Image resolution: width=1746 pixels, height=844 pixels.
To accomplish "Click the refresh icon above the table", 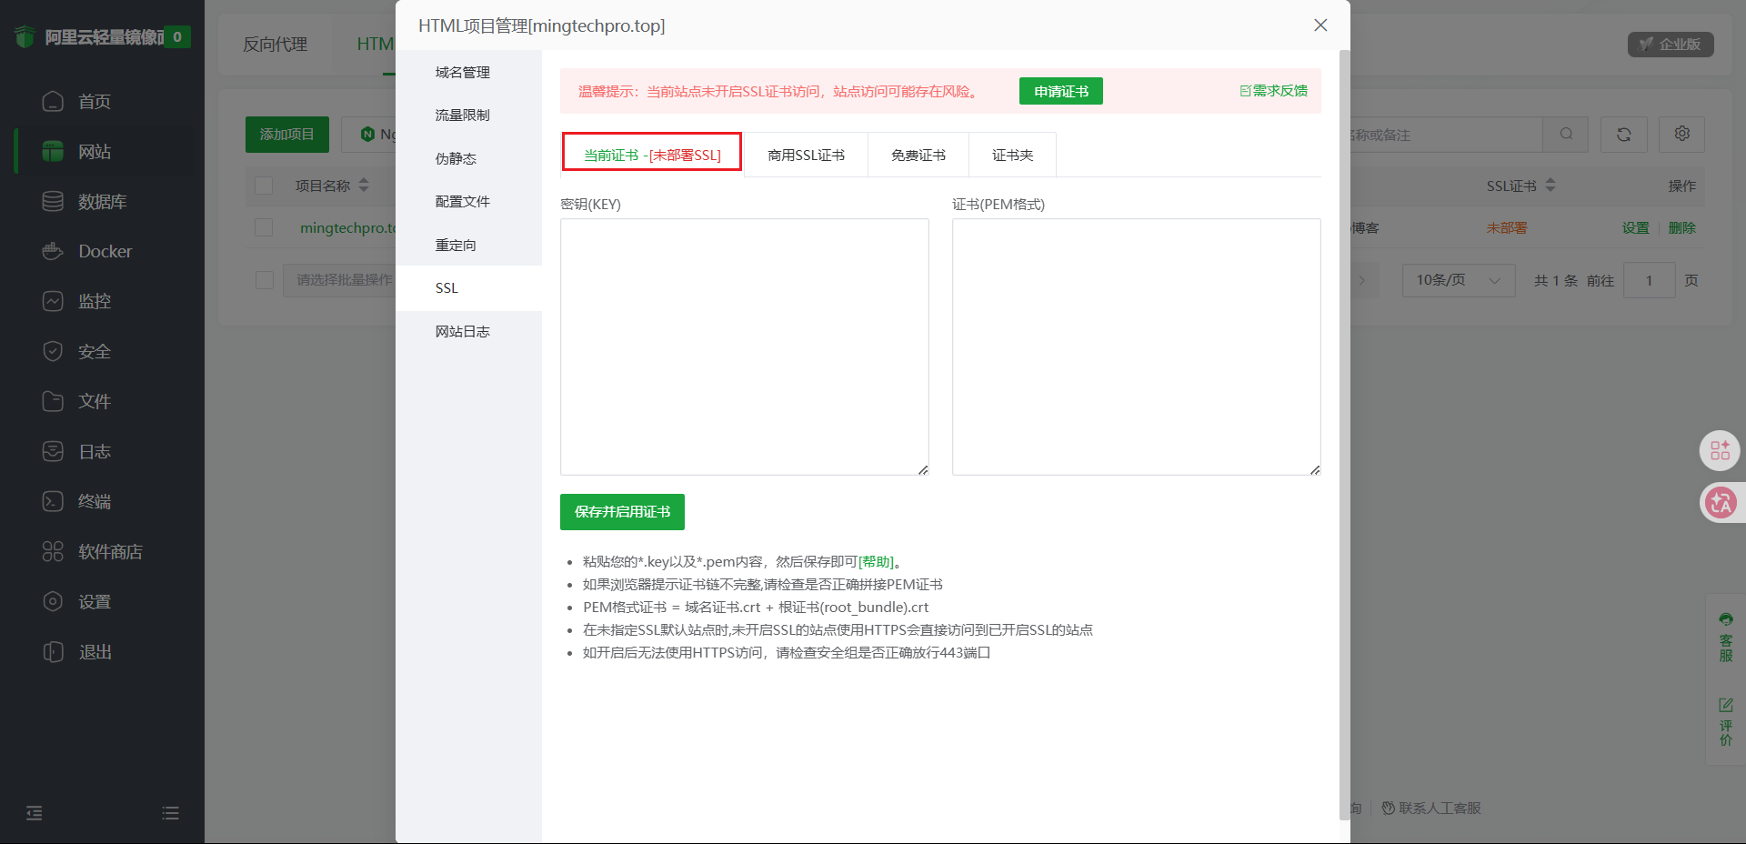I will 1623,135.
